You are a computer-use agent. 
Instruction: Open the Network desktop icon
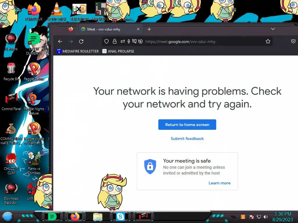11,42
